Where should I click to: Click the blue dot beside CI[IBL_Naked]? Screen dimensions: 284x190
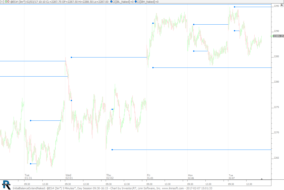(111, 2)
